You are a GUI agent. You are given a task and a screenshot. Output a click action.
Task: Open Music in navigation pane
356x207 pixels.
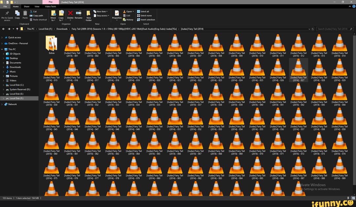click(x=13, y=72)
